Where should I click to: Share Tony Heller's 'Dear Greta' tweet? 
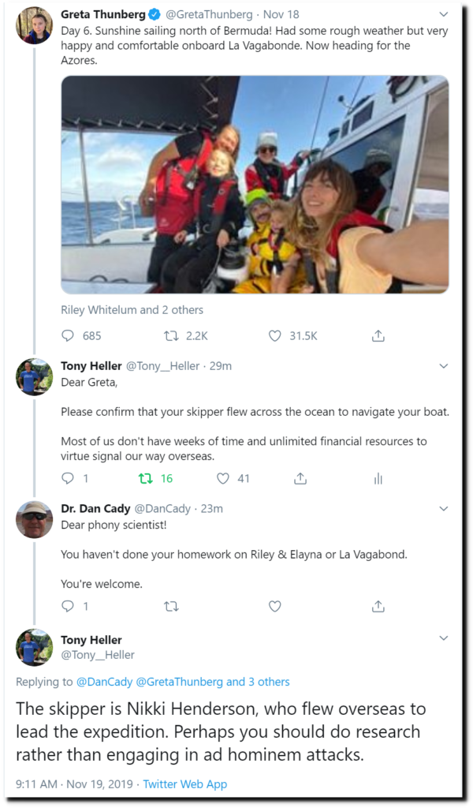click(300, 478)
